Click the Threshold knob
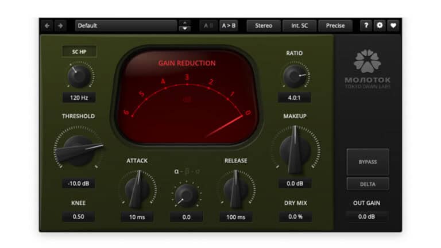The width and height of the screenshot is (441, 248). (x=78, y=150)
